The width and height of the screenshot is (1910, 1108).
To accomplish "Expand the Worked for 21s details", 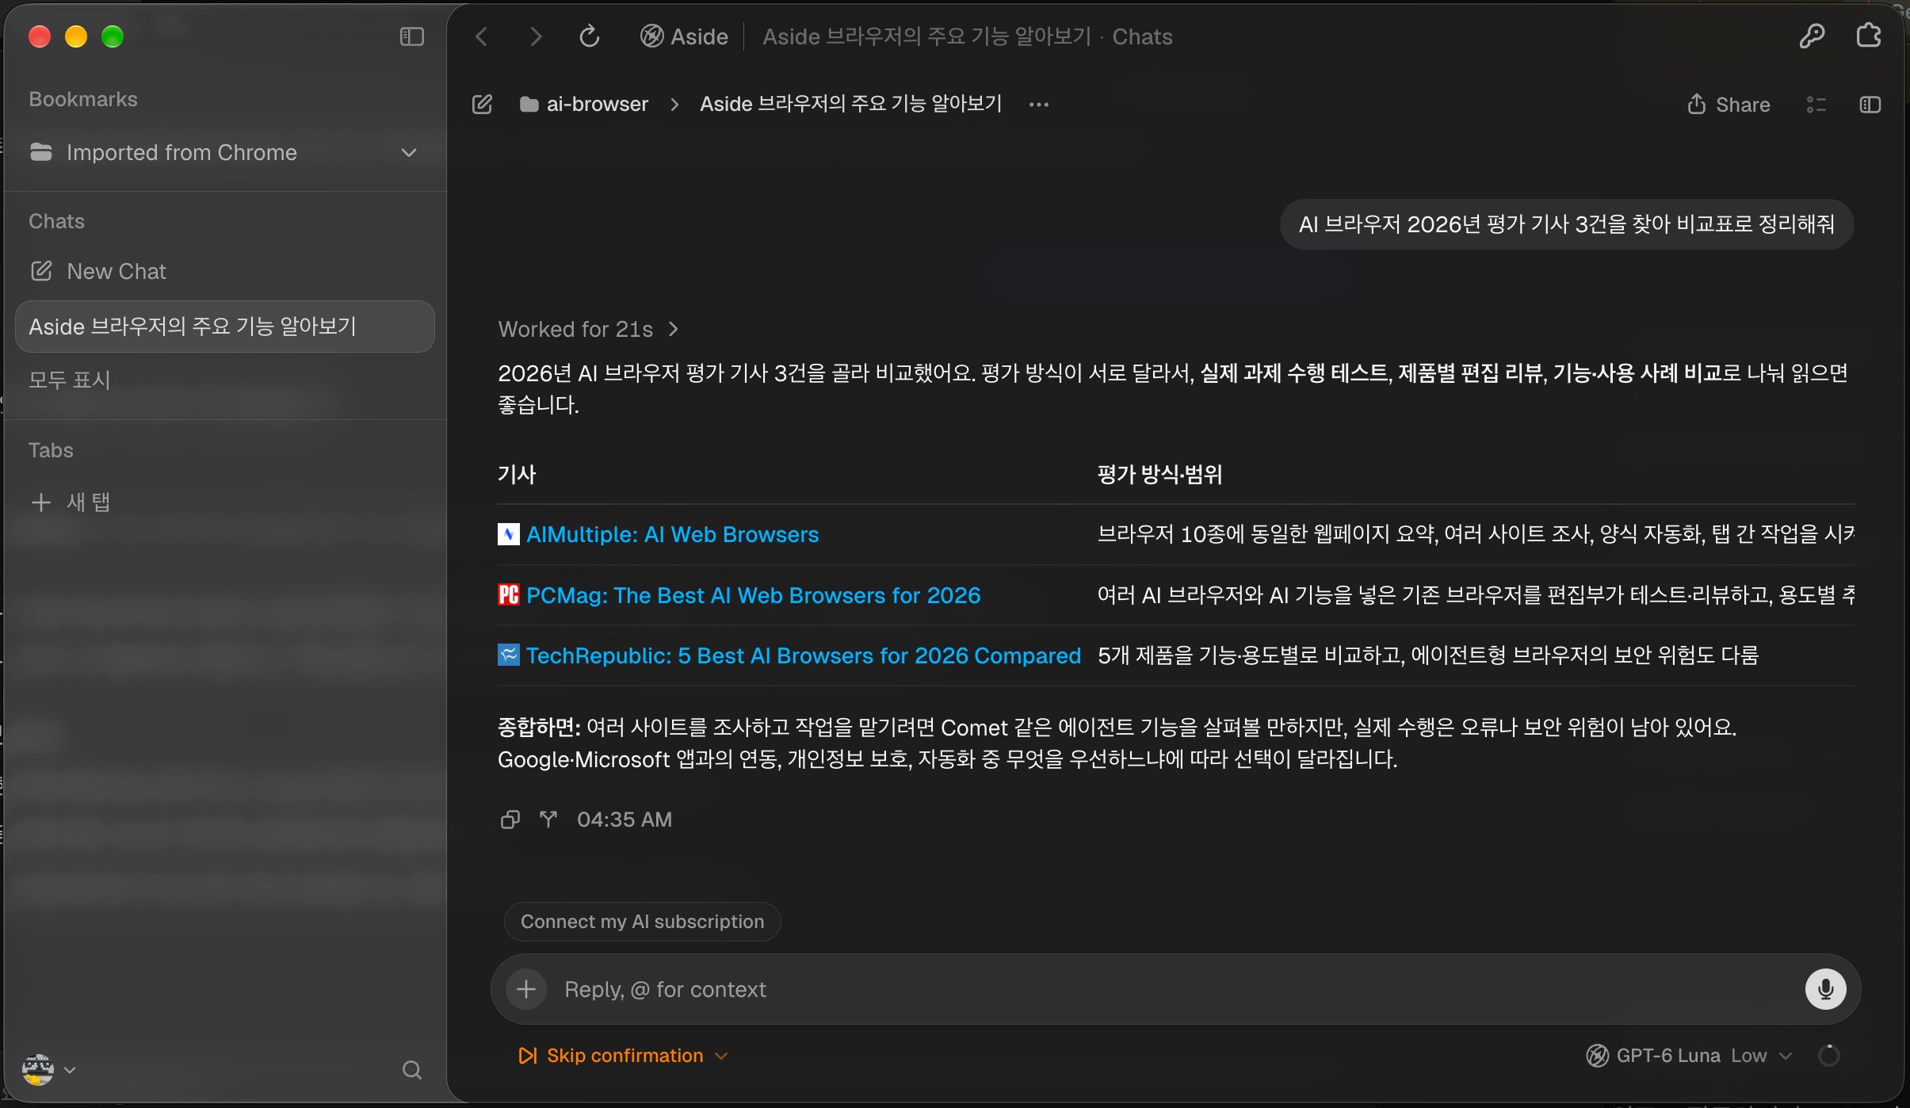I will point(588,329).
